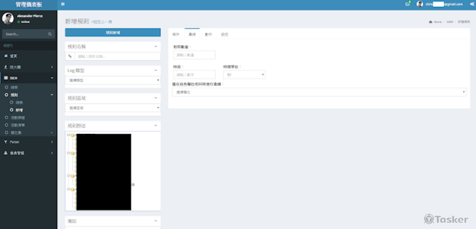The width and height of the screenshot is (476, 229).
Task: Open the mail notifications icon in header
Action: 407,4
